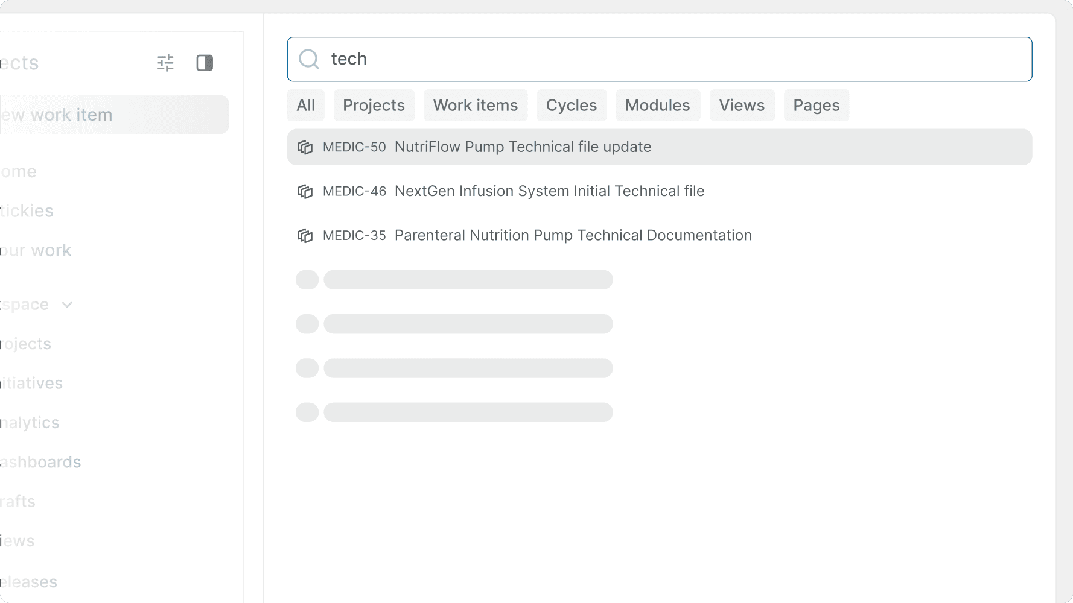Open the Analytics section in the sidebar
The image size is (1073, 603).
coord(29,422)
